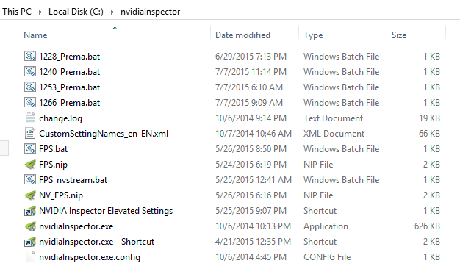460x266 pixels.
Task: Sort files by Date modified column
Action: point(242,35)
